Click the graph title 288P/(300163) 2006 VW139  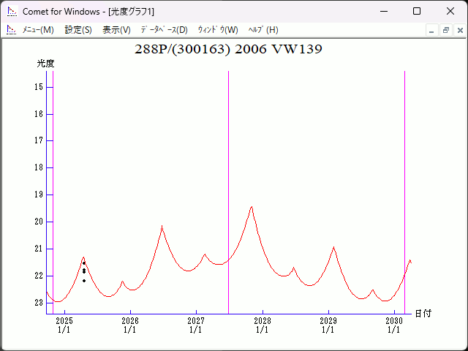tap(229, 50)
